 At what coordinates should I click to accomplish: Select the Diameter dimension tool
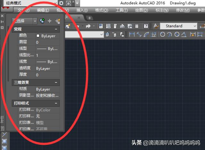coord(177,34)
